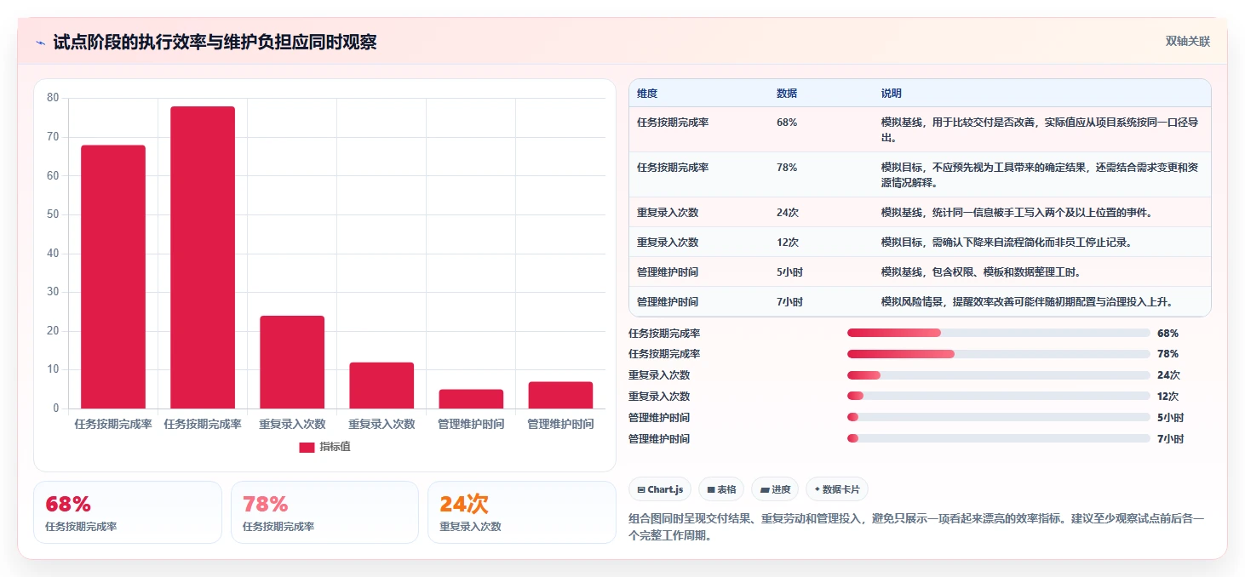Click the y-axis label 0
The image size is (1245, 577).
[x=56, y=408]
